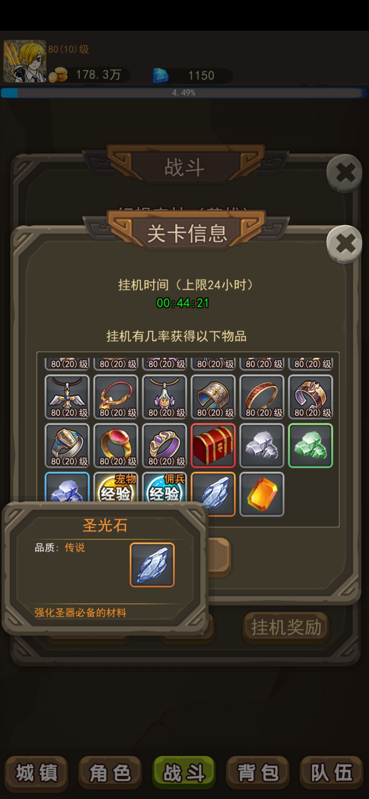Image resolution: width=369 pixels, height=799 pixels.
Task: Select the winged cross necklace item
Action: [67, 397]
